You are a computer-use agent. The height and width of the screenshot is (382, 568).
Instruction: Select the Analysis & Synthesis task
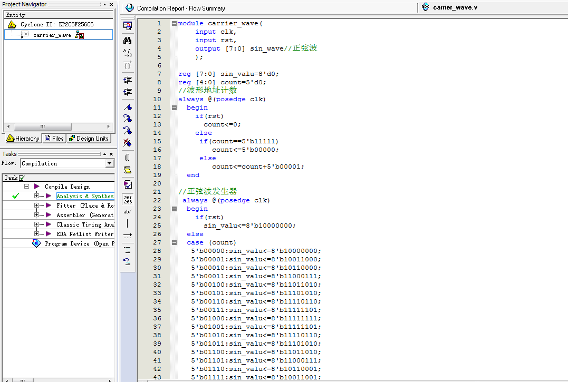point(84,196)
